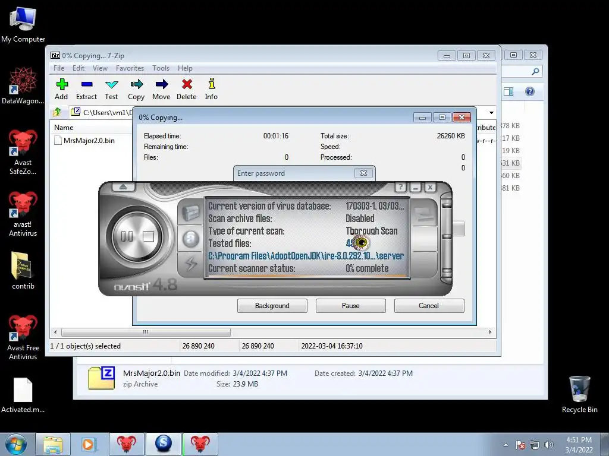Click the taskbar clock showing 4:51 PM
This screenshot has width=609, height=456.
(x=579, y=445)
